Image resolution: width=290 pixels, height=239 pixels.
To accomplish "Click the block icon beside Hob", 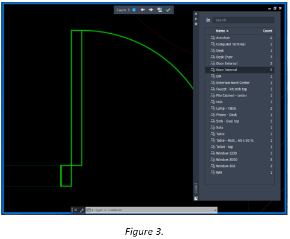I will (x=213, y=102).
